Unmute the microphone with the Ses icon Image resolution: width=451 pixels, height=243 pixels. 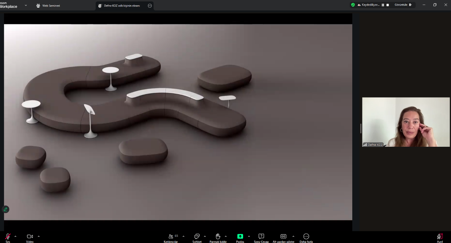point(7,236)
